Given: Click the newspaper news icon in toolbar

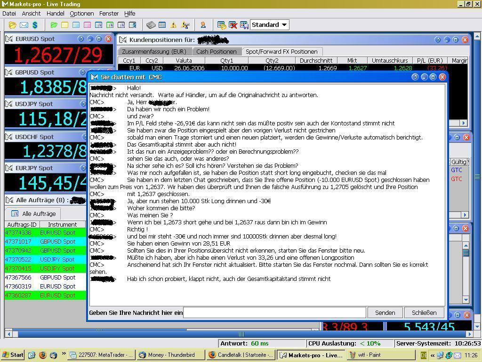Looking at the screenshot, I should pos(151,25).
